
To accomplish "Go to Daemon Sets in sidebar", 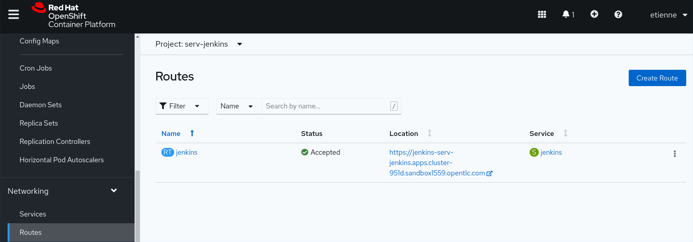I will 40,105.
